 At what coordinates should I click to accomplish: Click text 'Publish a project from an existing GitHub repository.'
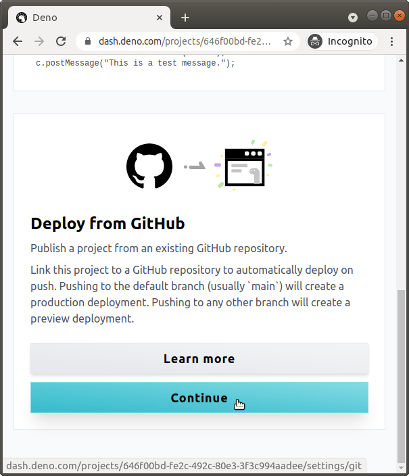coord(159,249)
